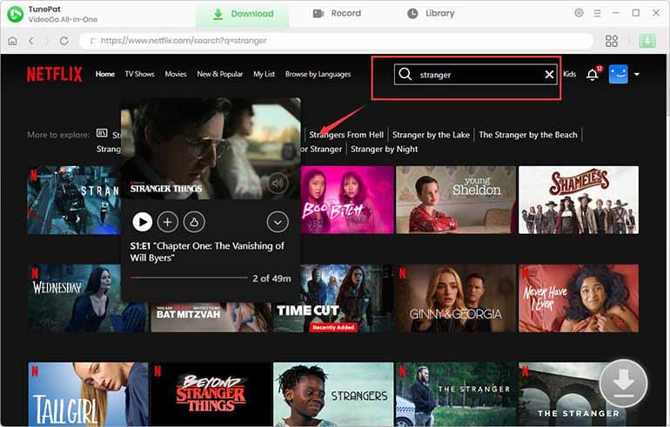Click the floating download arrow button

[x=623, y=383]
